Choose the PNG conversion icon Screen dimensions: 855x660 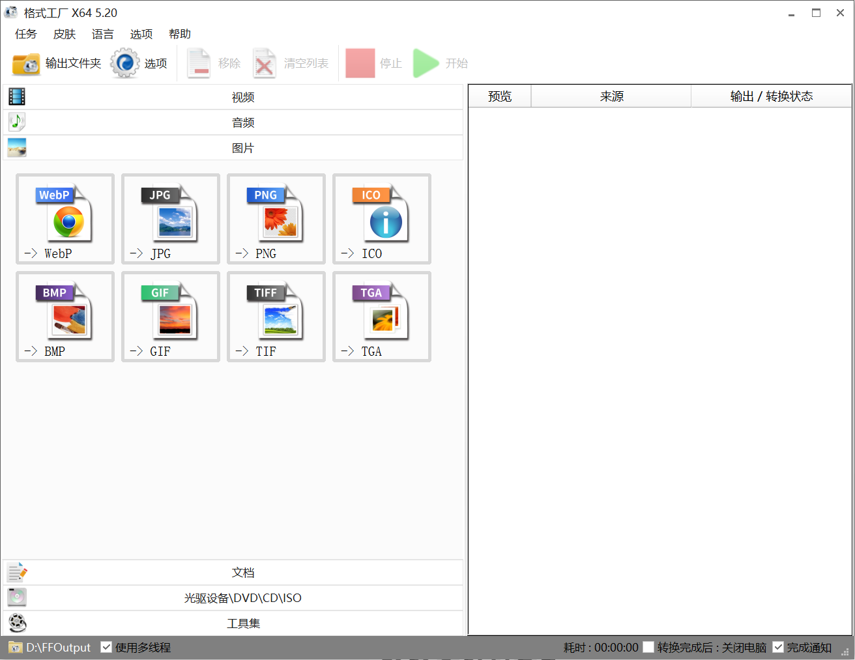tap(276, 219)
